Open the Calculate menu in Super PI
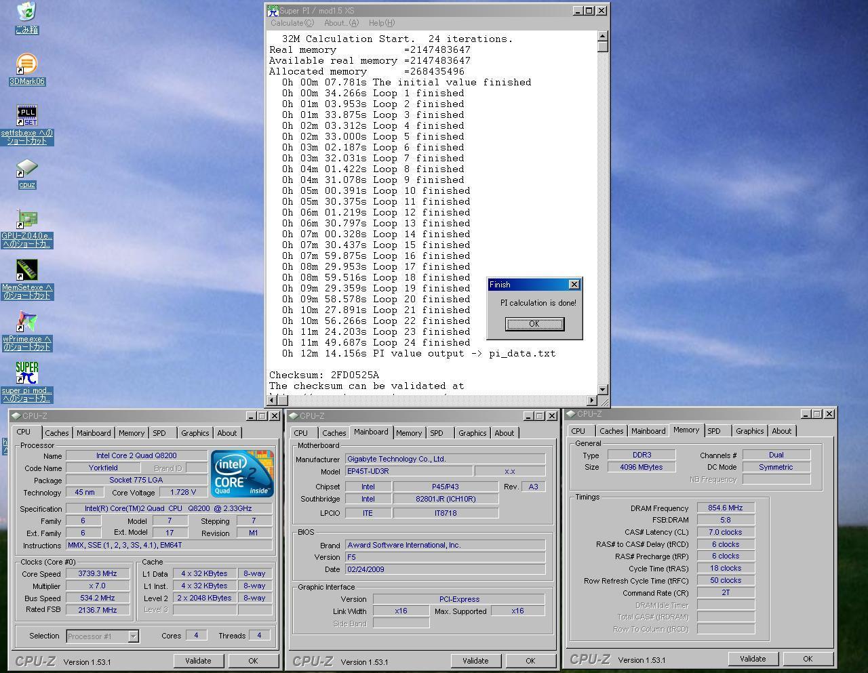Viewport: 868px width, 673px height. coord(292,23)
